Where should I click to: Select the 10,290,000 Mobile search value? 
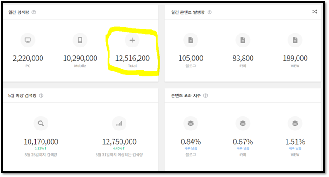tap(80, 58)
